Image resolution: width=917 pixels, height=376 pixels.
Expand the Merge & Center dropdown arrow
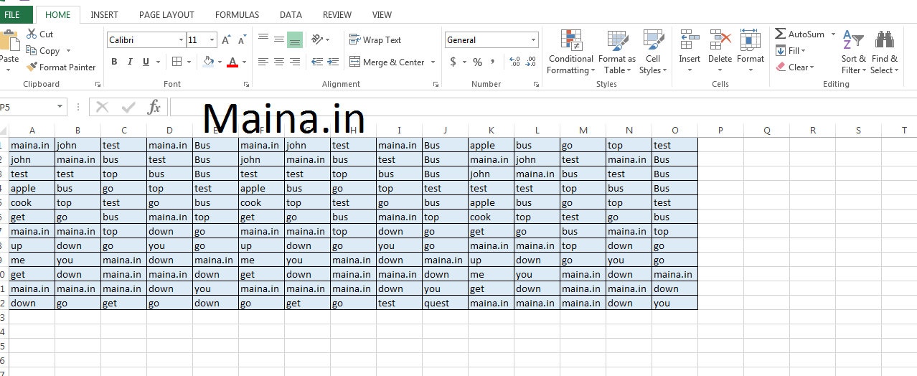(x=433, y=62)
